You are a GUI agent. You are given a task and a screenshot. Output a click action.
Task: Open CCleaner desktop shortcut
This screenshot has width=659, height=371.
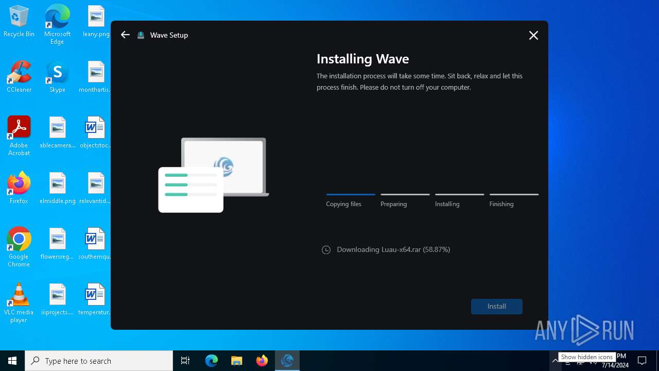coord(19,77)
